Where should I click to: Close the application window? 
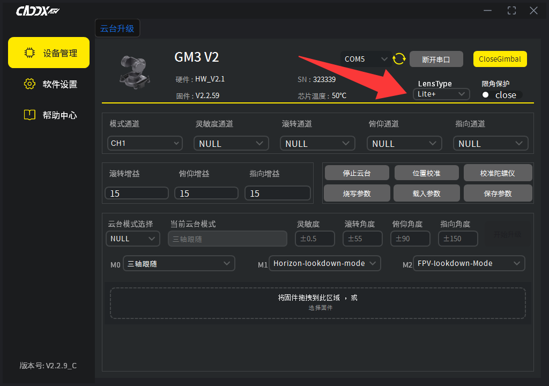pyautogui.click(x=533, y=11)
